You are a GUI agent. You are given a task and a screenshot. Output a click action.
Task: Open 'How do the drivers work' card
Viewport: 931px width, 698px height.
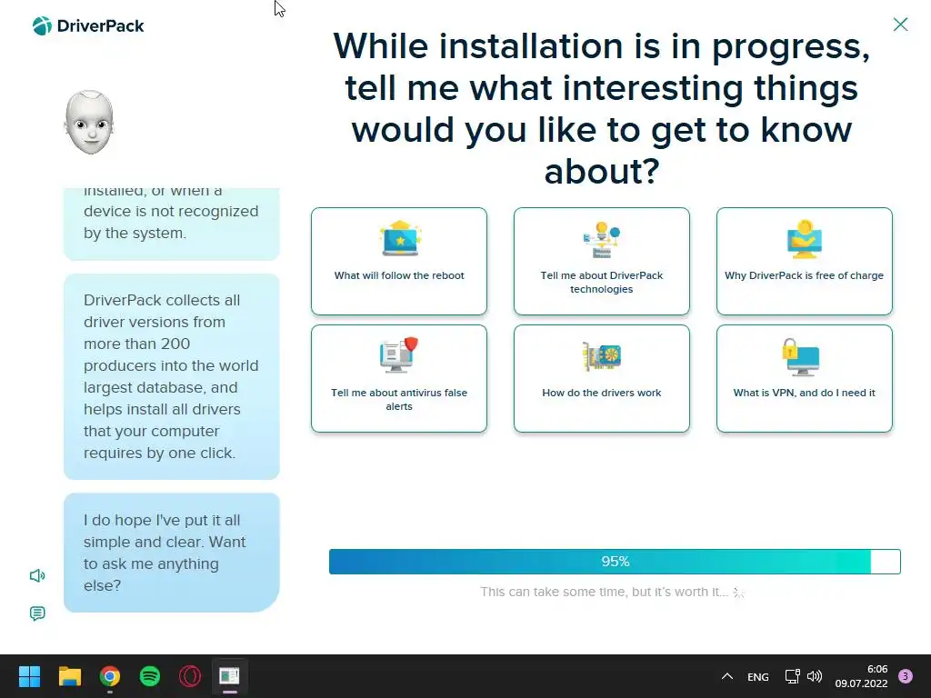(602, 378)
